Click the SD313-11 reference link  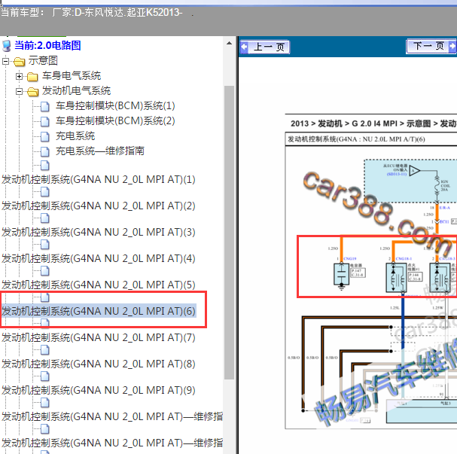tap(397, 174)
